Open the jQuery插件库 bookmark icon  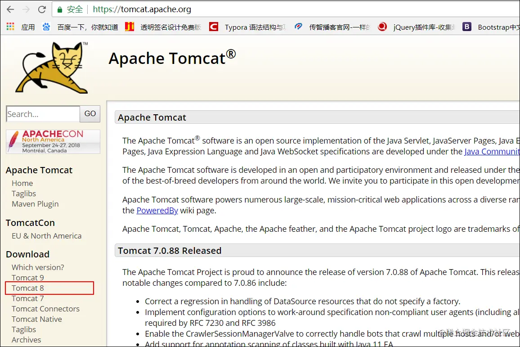(x=382, y=27)
